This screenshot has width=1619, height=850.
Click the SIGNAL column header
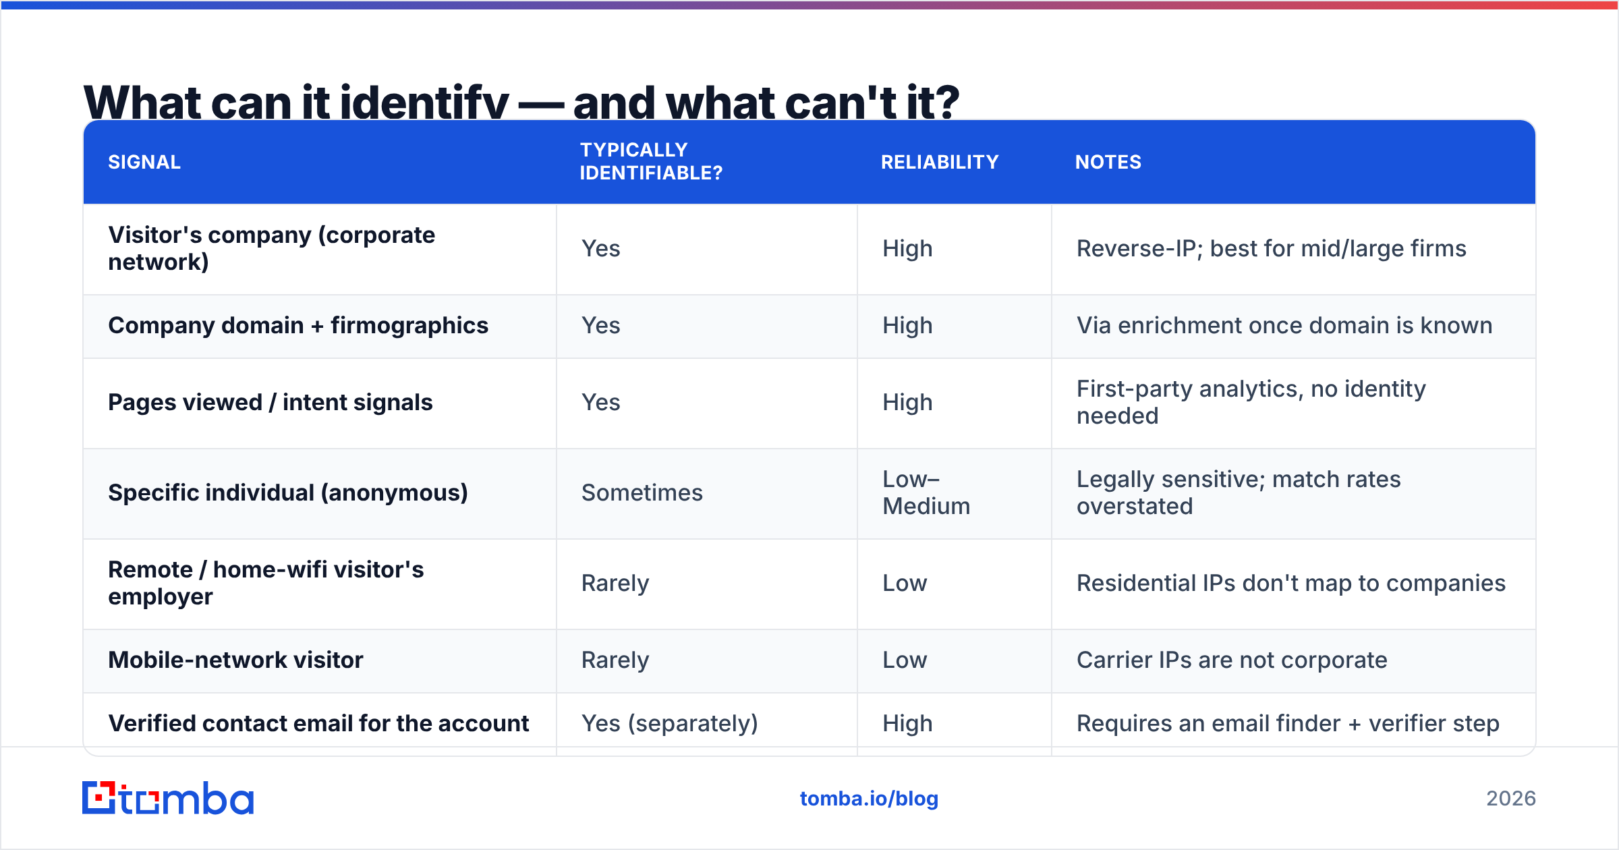coord(144,162)
